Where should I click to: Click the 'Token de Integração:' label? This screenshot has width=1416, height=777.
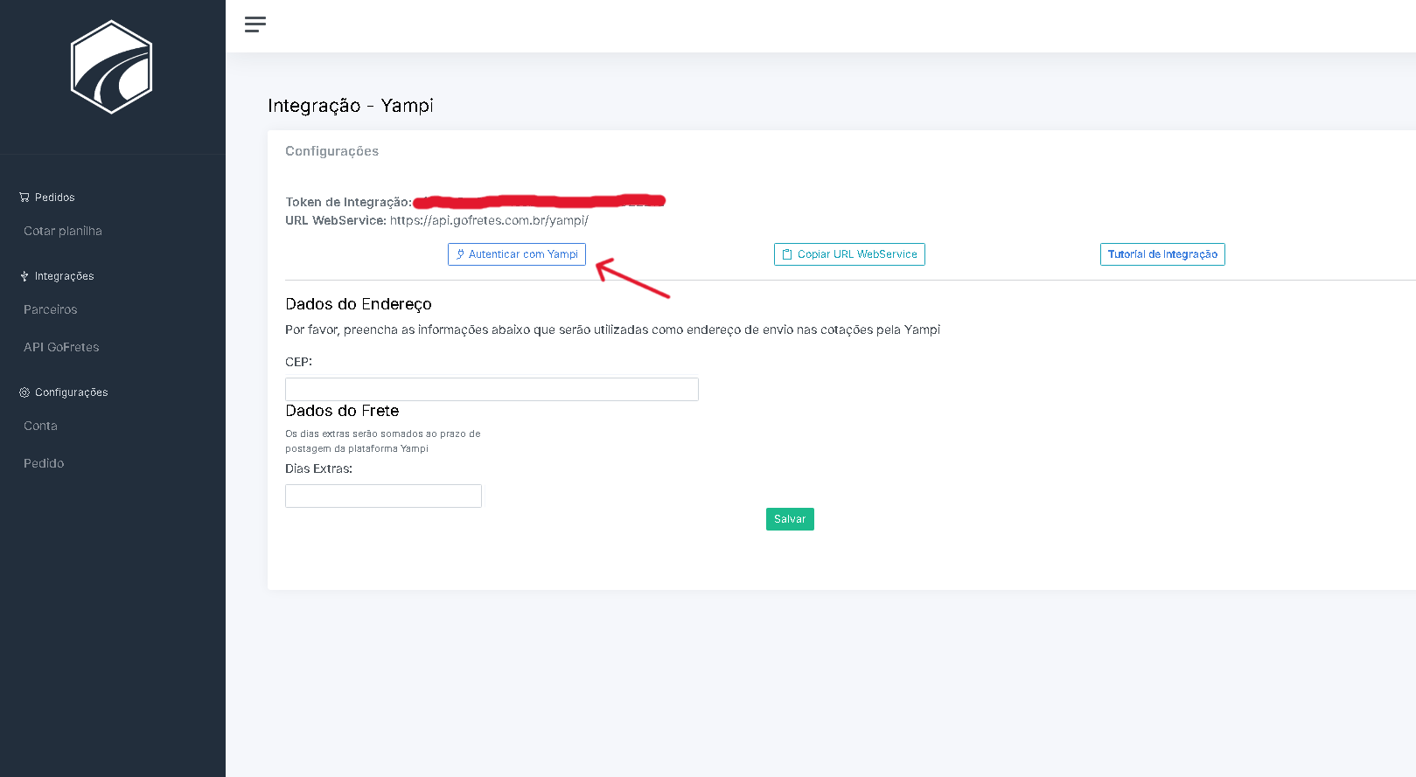[348, 202]
